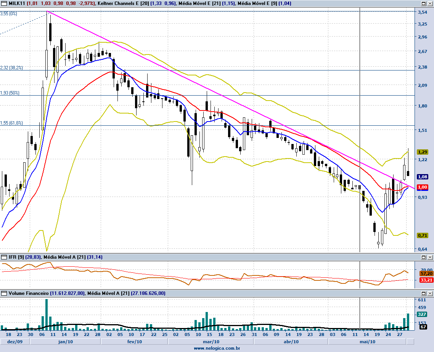Open the www.nelogica.com.br link

tap(217, 349)
